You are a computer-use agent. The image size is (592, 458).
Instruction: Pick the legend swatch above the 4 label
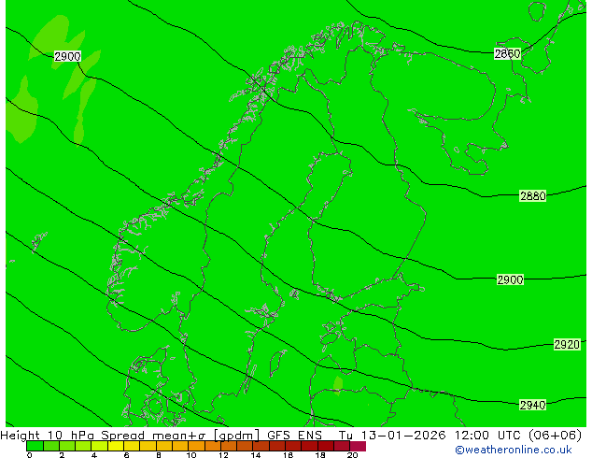pos(100,446)
